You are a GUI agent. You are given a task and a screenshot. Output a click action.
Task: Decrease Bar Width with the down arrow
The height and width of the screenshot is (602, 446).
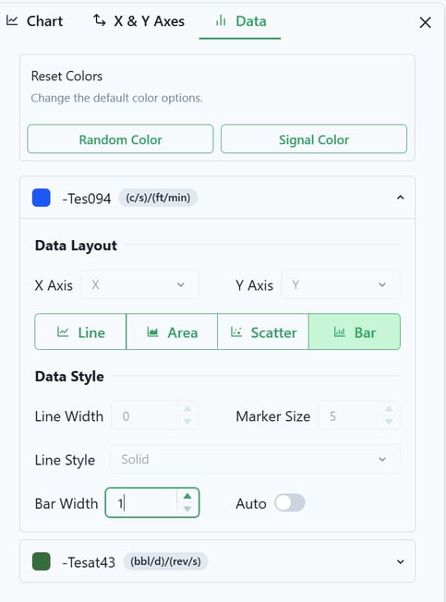tap(187, 510)
